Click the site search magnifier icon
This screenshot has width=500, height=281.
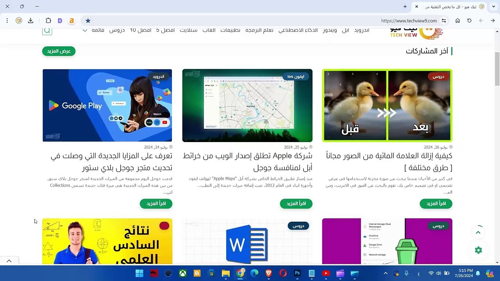point(47,30)
